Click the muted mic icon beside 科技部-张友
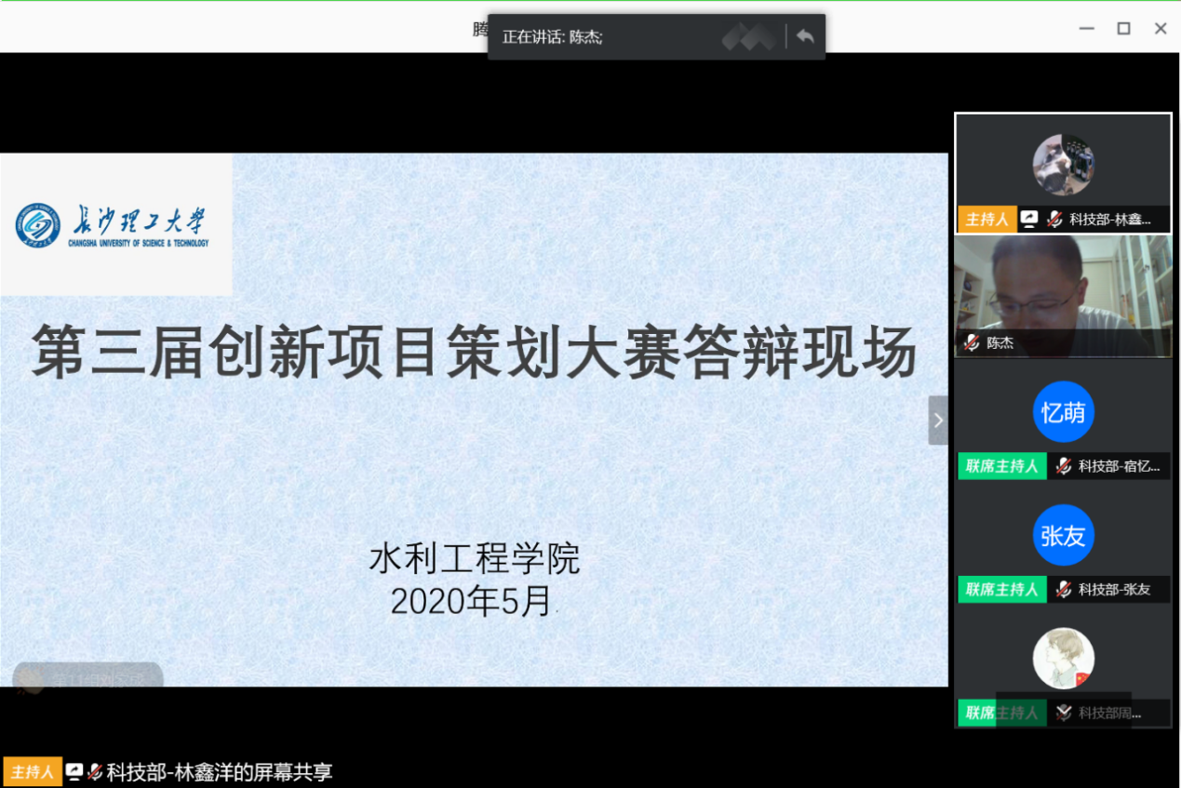 click(1064, 589)
